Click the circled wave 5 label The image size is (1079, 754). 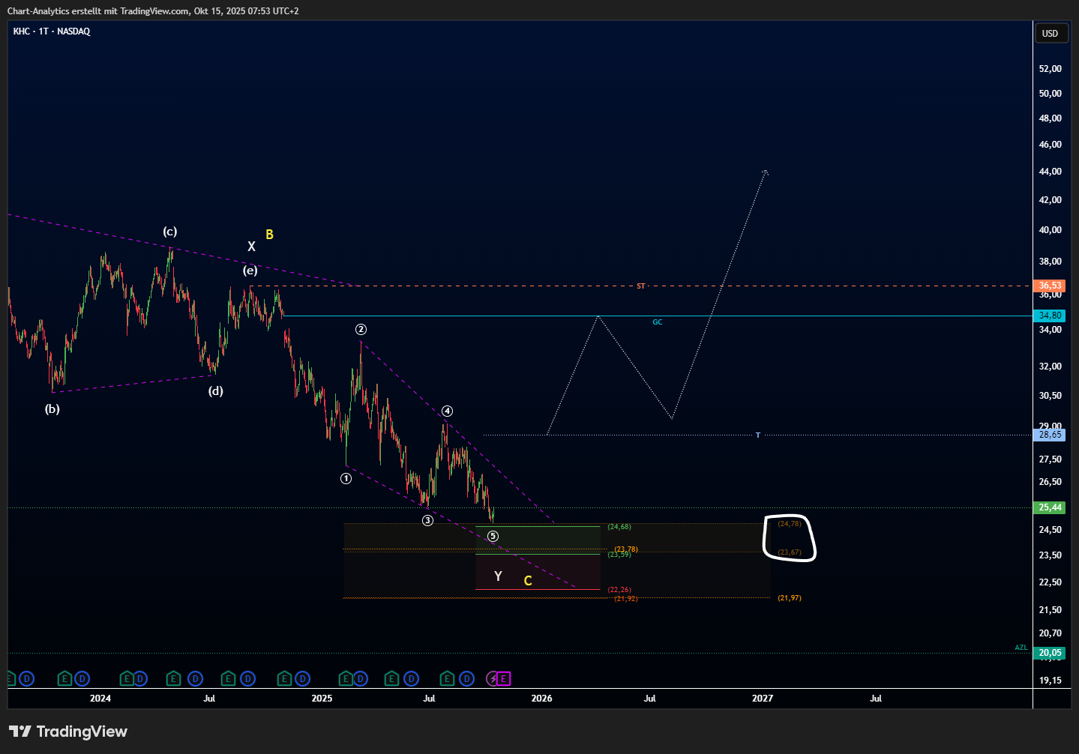click(493, 537)
